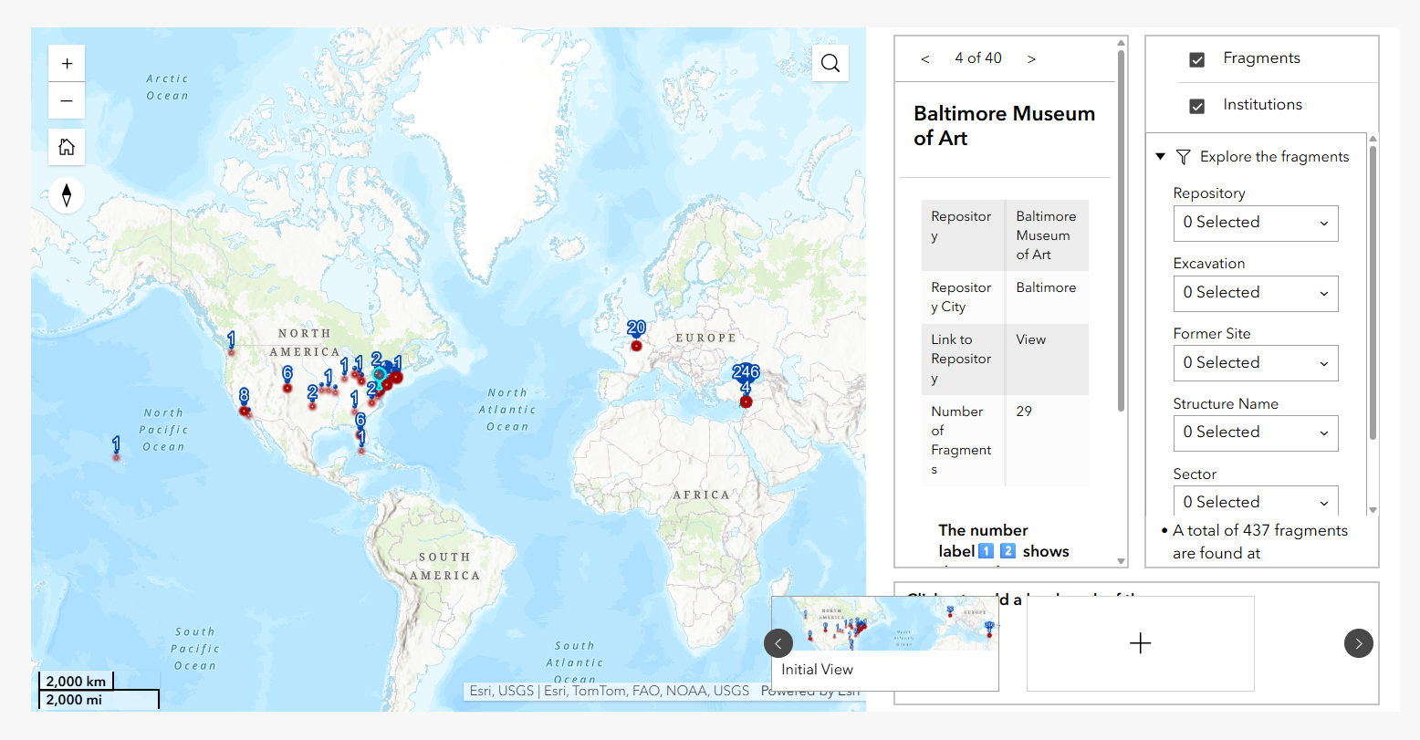Zoom out of the map
1420x740 pixels.
pos(67,100)
